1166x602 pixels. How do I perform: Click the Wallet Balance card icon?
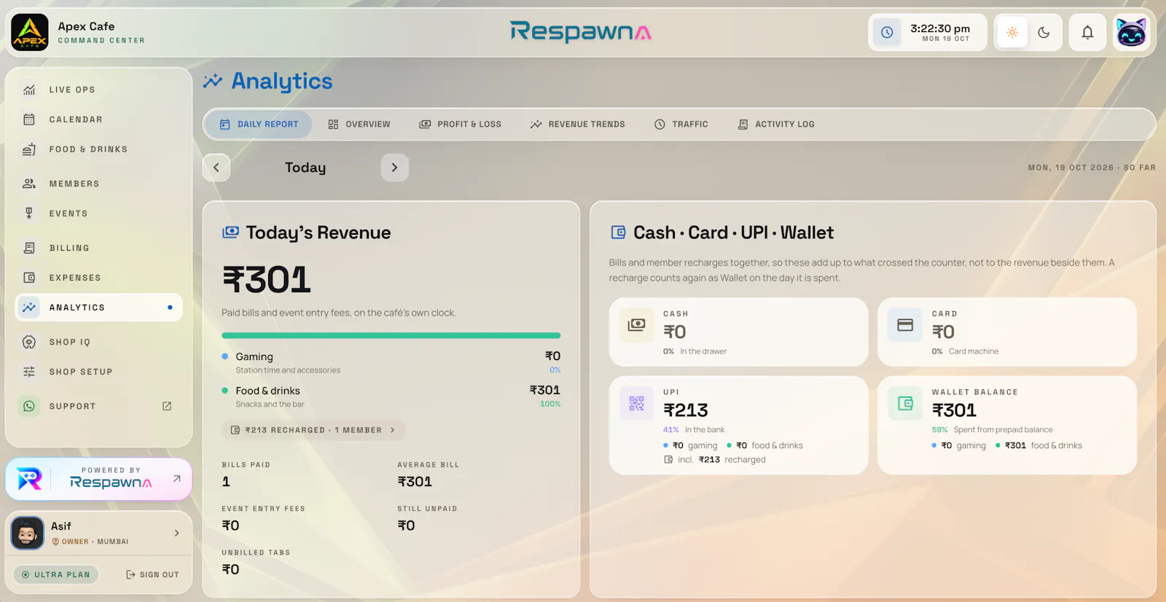click(905, 403)
